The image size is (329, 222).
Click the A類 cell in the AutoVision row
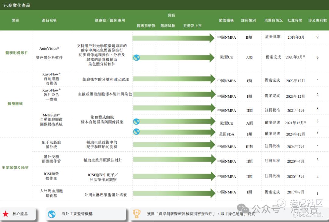249,58
